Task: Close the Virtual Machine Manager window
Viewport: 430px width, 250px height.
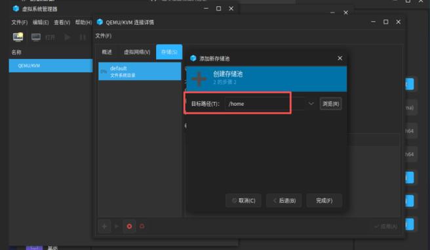Action: 231,9
